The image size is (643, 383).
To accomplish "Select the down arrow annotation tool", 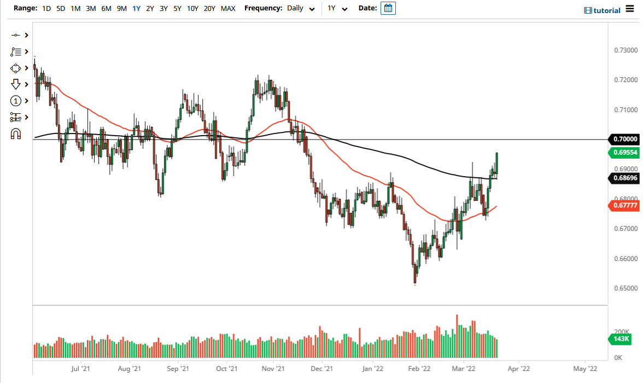I will (15, 84).
